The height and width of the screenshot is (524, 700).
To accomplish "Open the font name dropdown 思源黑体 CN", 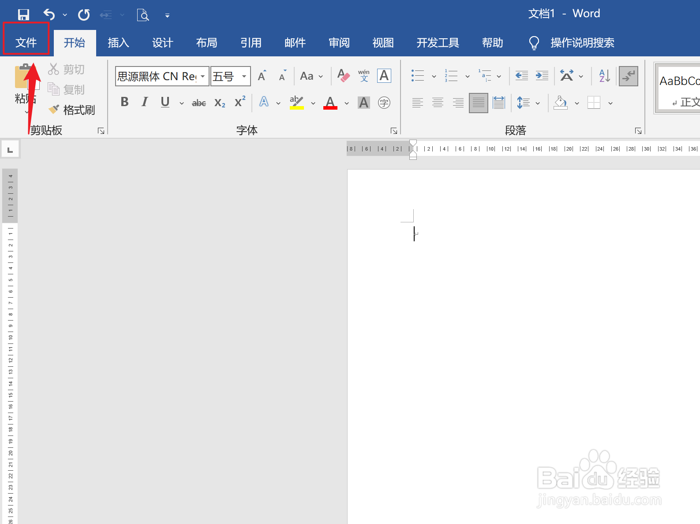I will coord(202,76).
